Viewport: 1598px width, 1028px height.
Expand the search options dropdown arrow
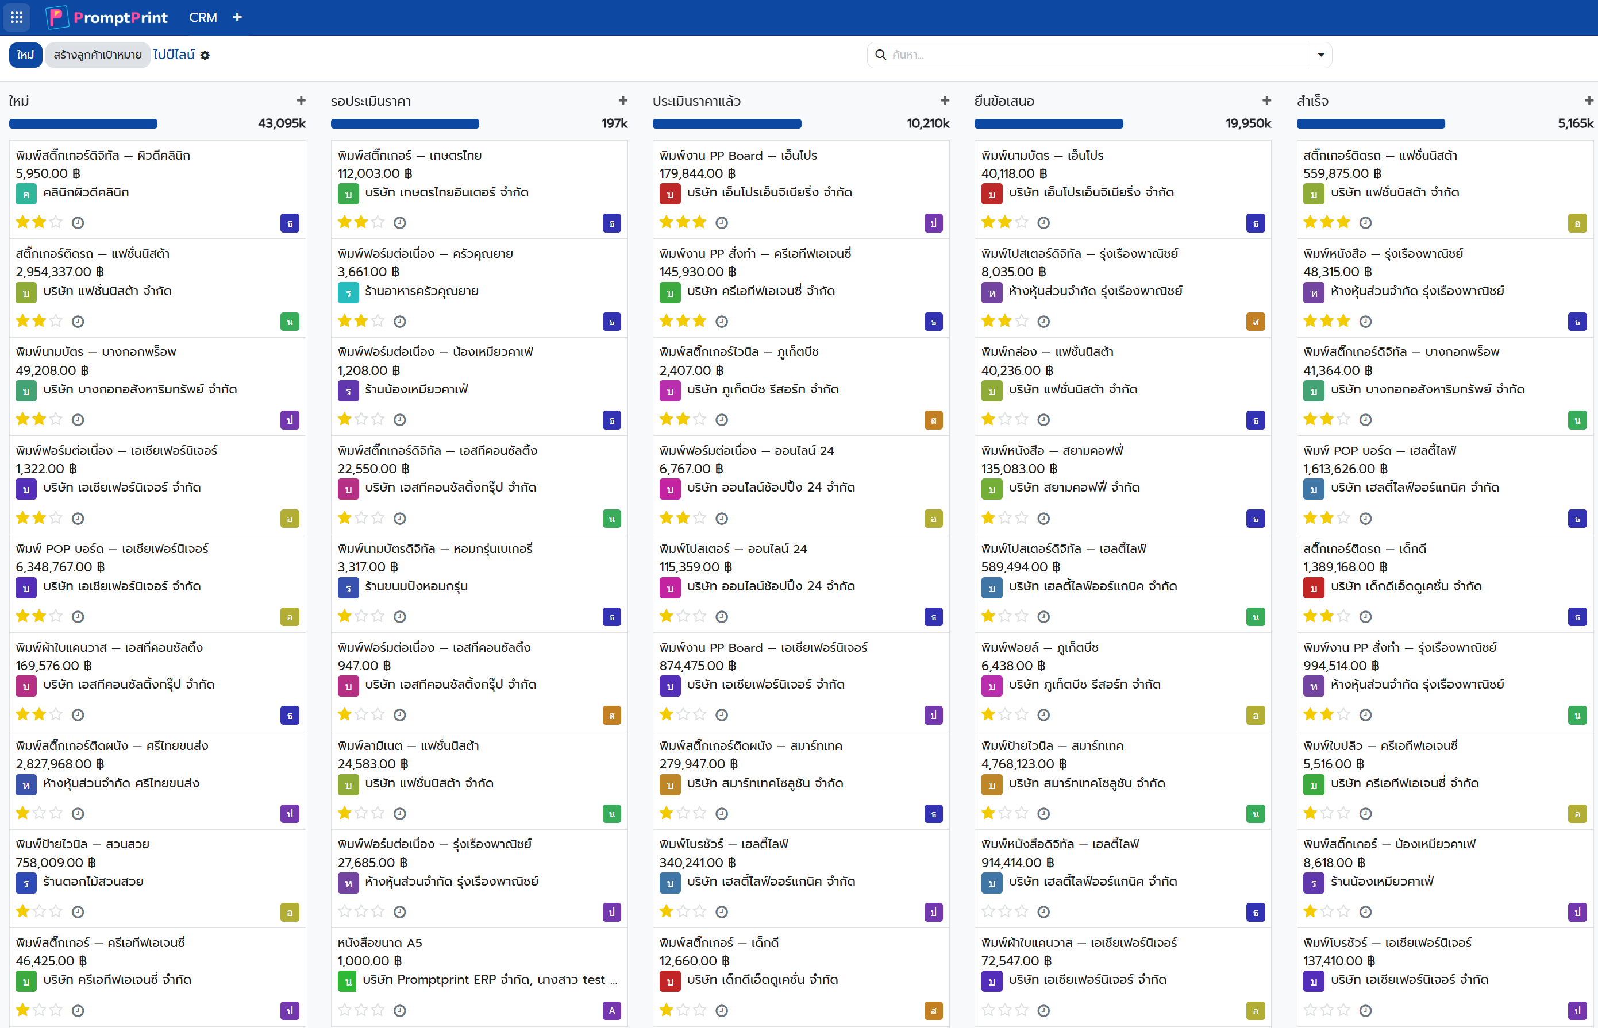(x=1320, y=55)
